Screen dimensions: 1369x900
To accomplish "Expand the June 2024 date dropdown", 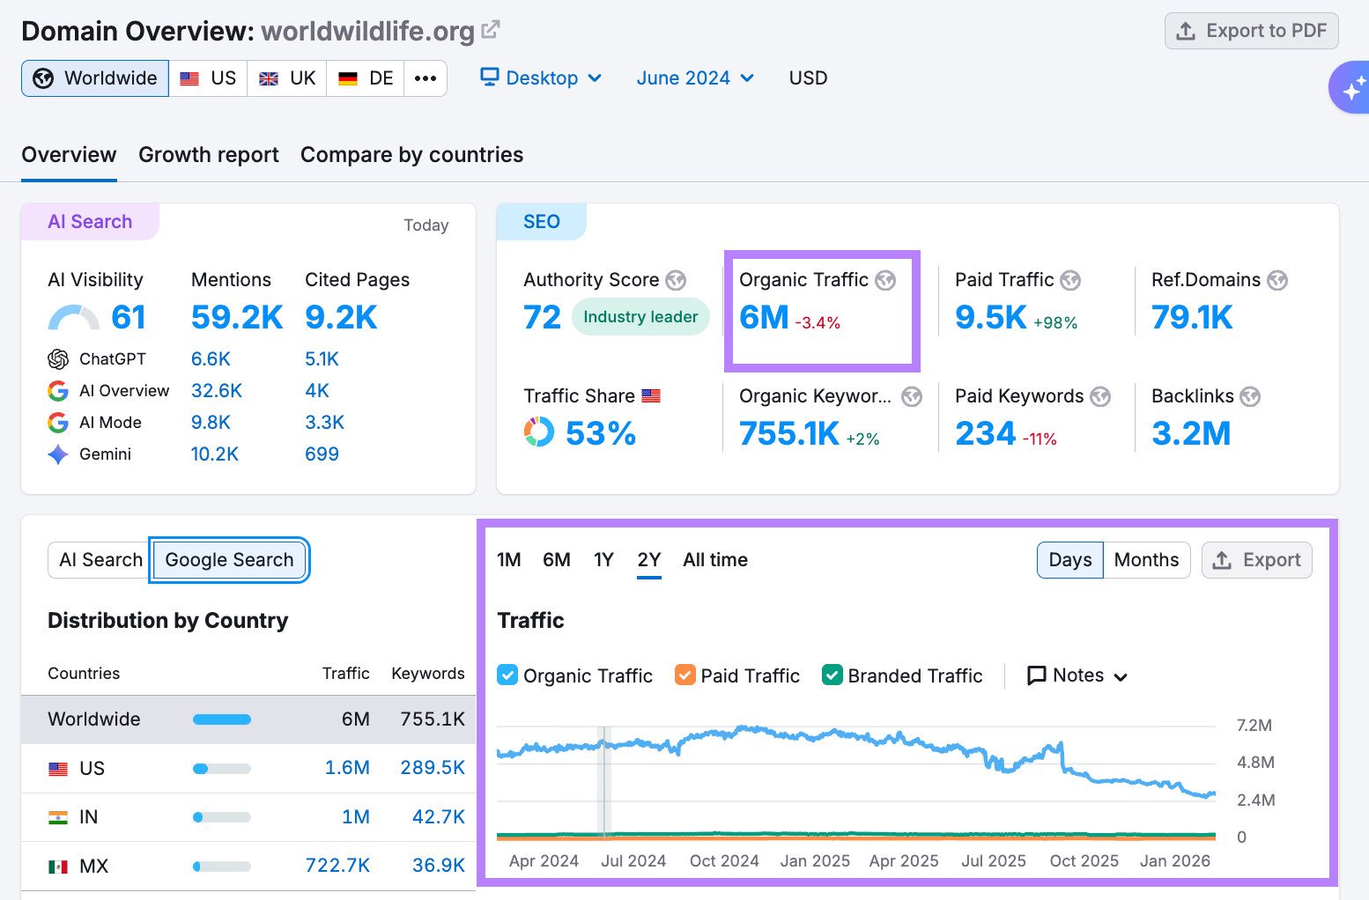I will [x=695, y=78].
